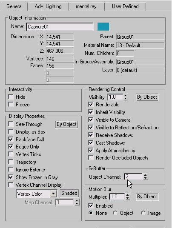Uncheck Show Frozen in Gray
This screenshot has height=228, width=172.
coord(11,177)
